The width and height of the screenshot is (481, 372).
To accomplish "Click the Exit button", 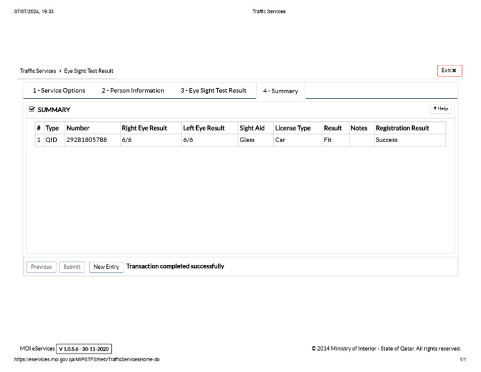I will [x=449, y=71].
